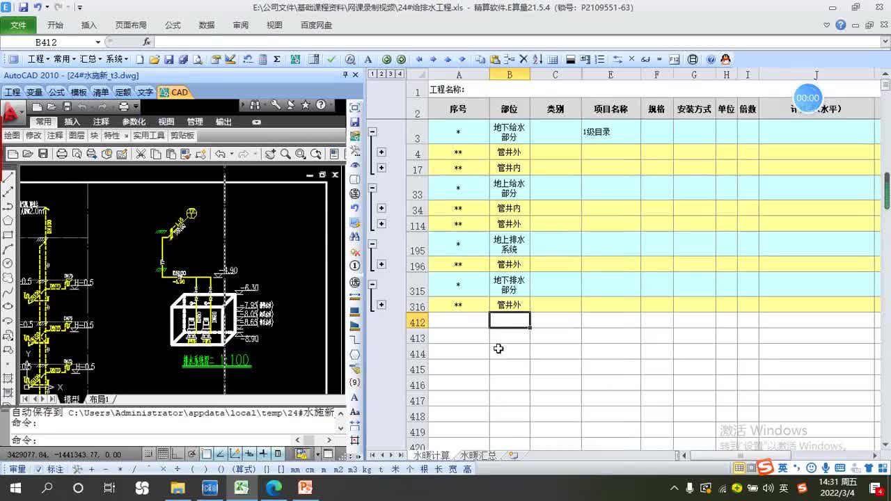Click the 00:00 recording timer bubble
891x501 pixels.
point(807,98)
